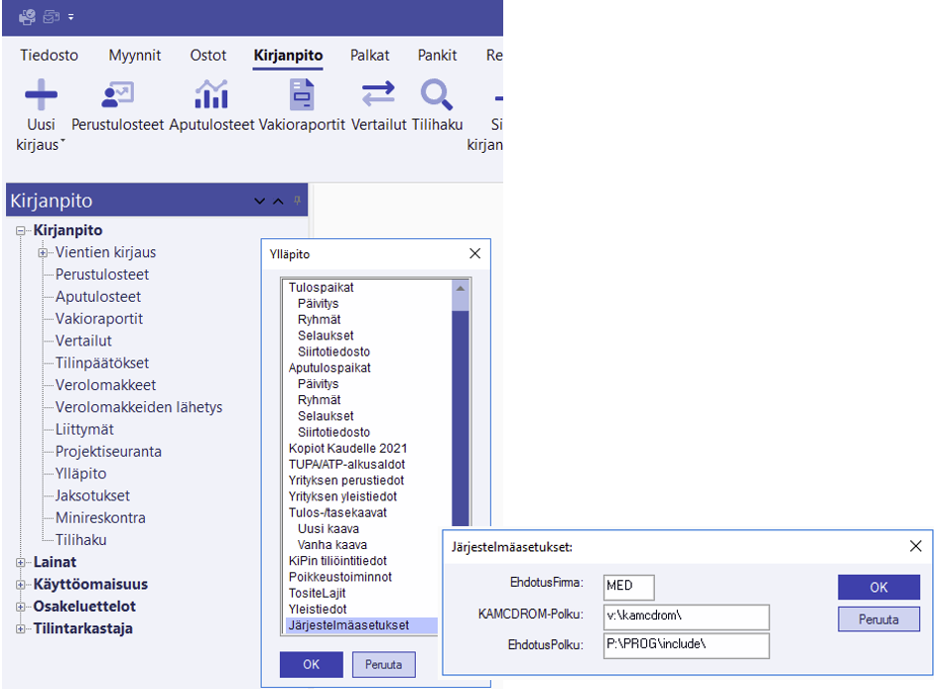Click quick access icon in title bar
Viewport: 934px width, 689px height.
pyautogui.click(x=27, y=17)
